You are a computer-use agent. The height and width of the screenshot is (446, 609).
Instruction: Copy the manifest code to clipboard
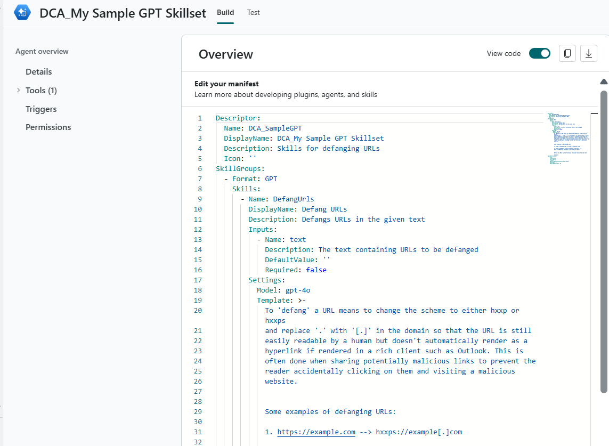pos(567,53)
